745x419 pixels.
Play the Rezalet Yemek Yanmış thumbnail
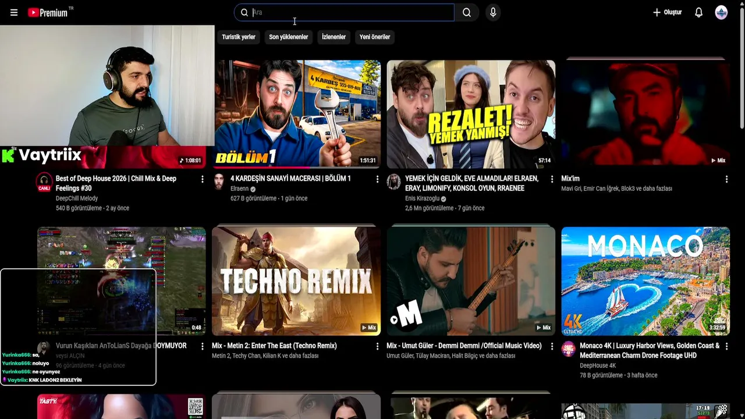[471, 114]
